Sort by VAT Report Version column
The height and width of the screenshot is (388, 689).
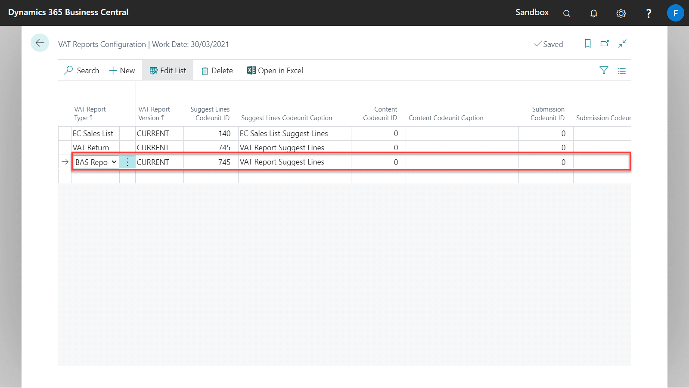(x=154, y=114)
